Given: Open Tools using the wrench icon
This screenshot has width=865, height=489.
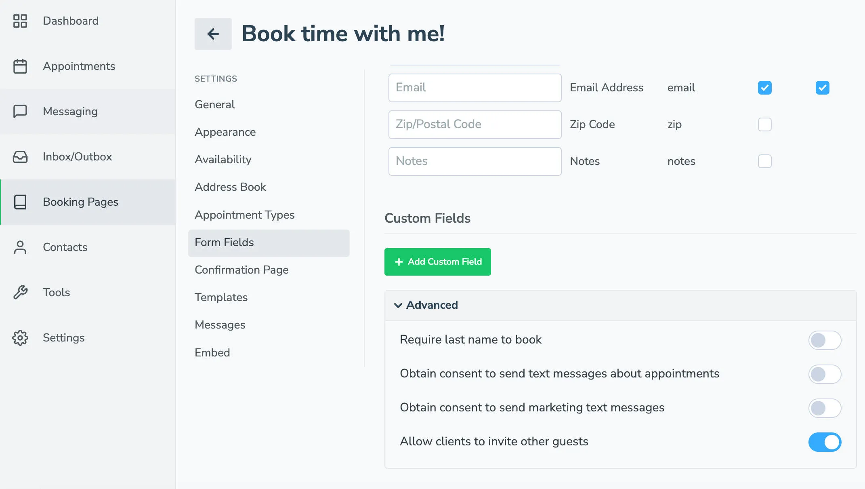Looking at the screenshot, I should click(21, 293).
